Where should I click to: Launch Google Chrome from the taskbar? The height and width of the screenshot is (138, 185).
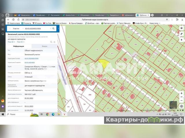(x=47, y=114)
